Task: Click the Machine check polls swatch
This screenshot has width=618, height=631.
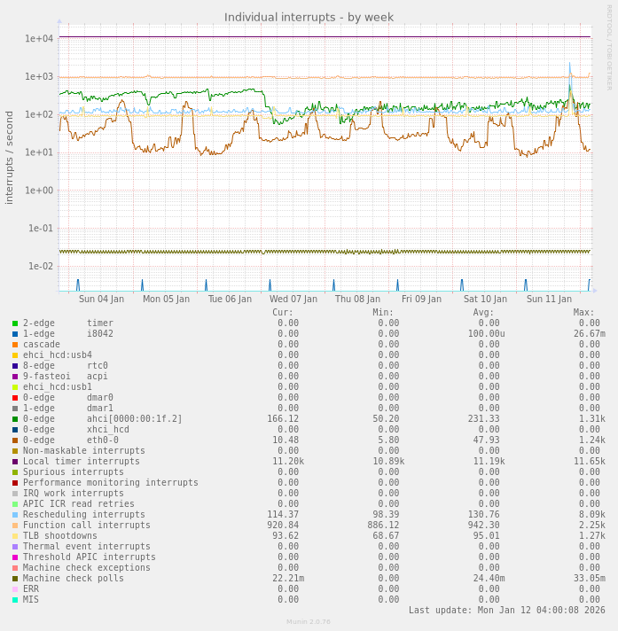Action: pos(15,579)
